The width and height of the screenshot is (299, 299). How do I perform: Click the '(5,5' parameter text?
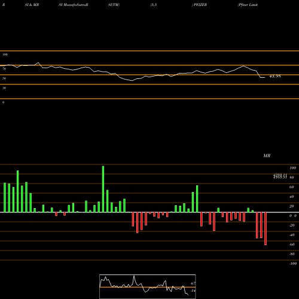(154, 5)
